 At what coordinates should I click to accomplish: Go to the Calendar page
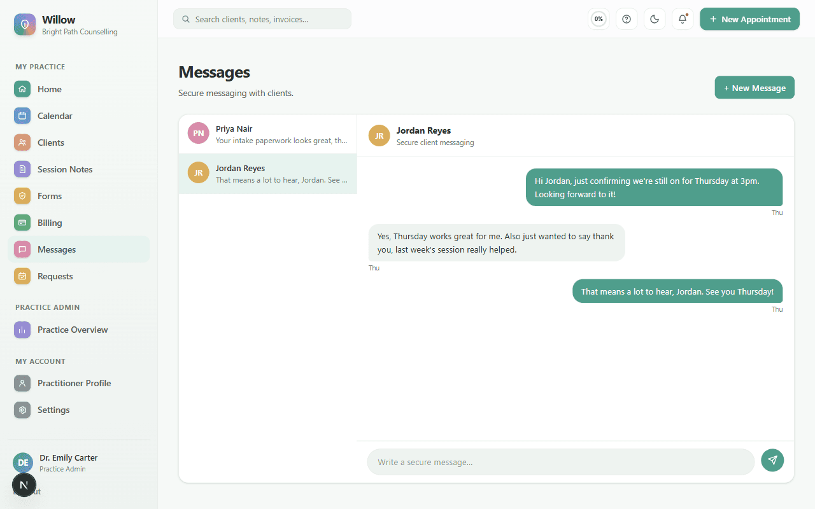point(79,116)
